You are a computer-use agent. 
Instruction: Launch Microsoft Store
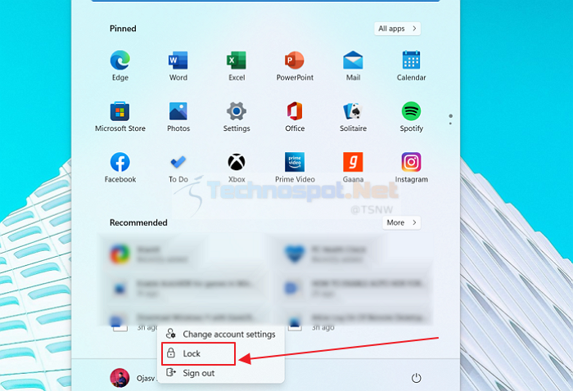pyautogui.click(x=120, y=117)
